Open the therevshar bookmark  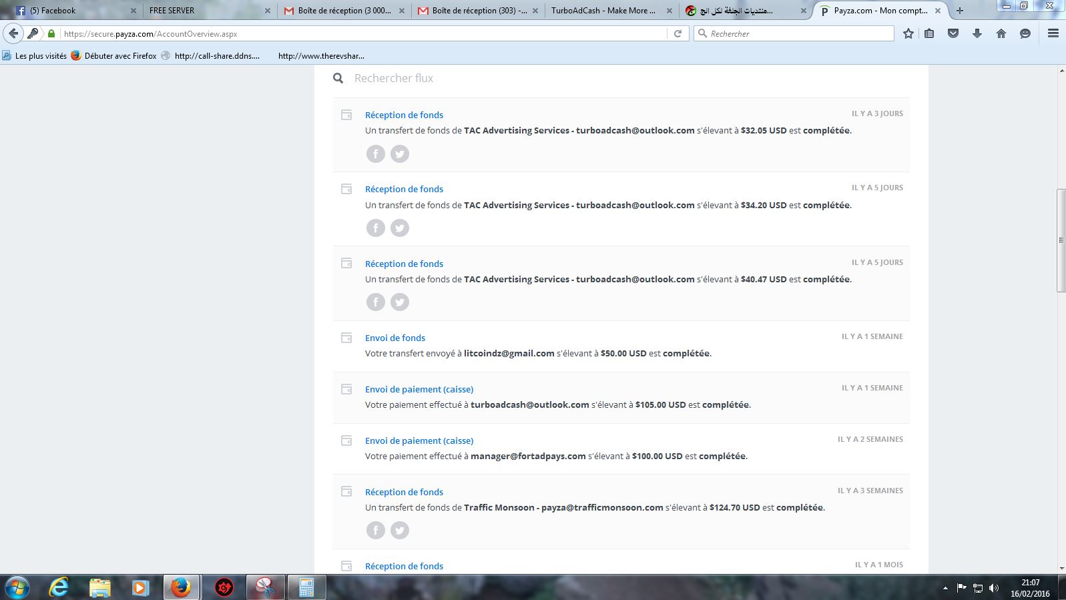(321, 56)
